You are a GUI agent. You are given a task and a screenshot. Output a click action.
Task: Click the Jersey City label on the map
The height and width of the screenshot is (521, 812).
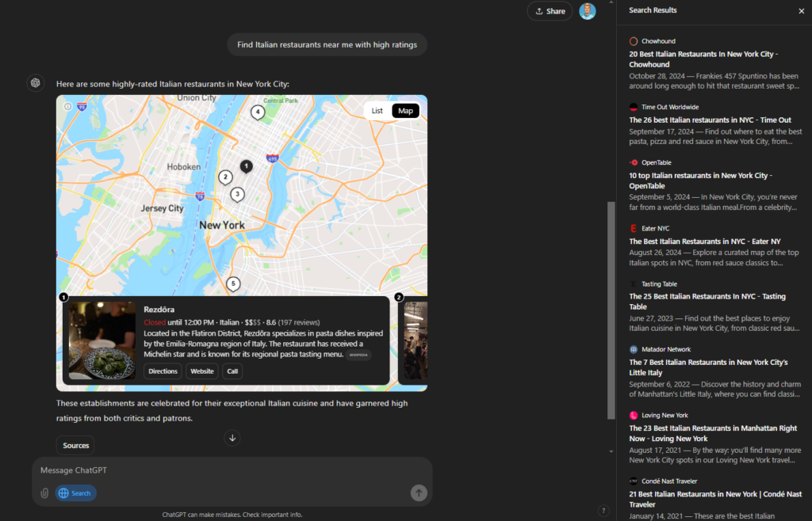(x=162, y=208)
